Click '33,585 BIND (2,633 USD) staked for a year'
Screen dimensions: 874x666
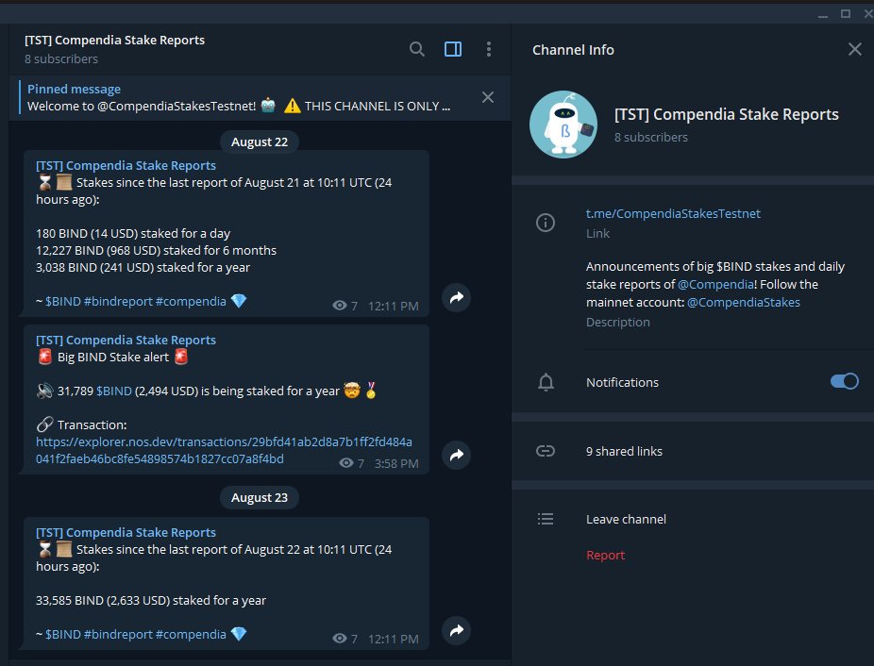[150, 600]
